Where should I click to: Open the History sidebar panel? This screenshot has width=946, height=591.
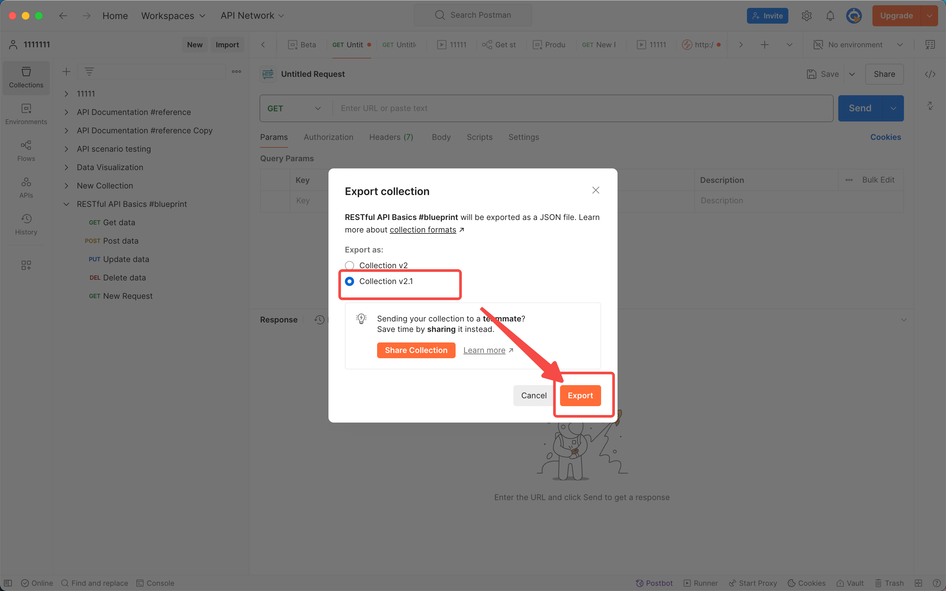pyautogui.click(x=26, y=224)
